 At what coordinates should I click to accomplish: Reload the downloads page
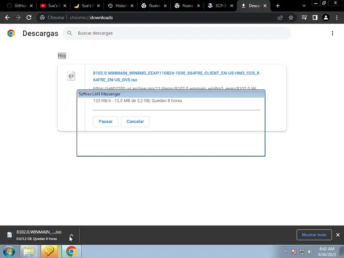(29, 17)
